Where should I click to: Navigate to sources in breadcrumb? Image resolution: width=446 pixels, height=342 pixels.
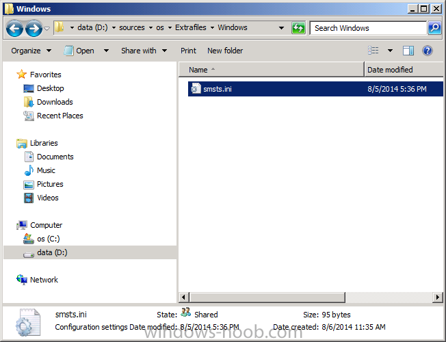[132, 27]
